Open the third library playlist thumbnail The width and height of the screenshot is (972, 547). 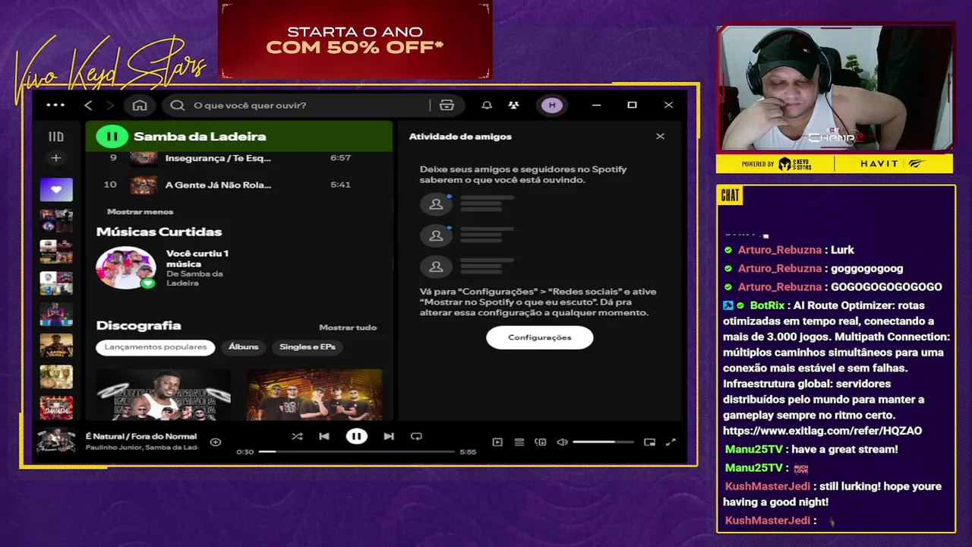[x=56, y=251]
